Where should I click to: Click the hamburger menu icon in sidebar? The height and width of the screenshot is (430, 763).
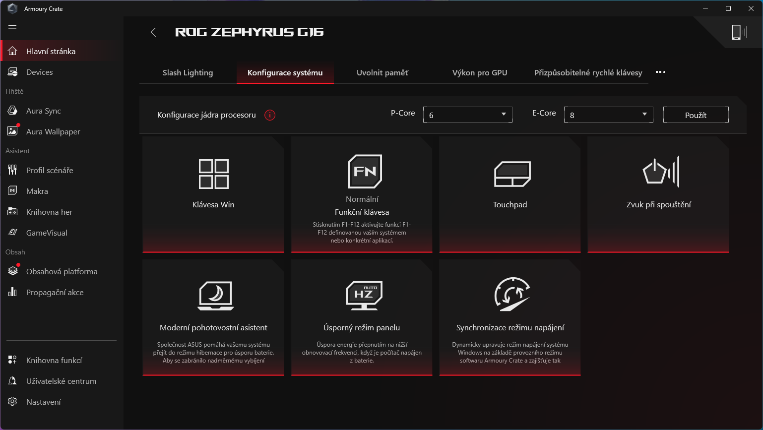(12, 28)
